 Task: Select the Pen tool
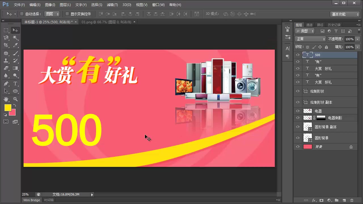click(x=6, y=83)
